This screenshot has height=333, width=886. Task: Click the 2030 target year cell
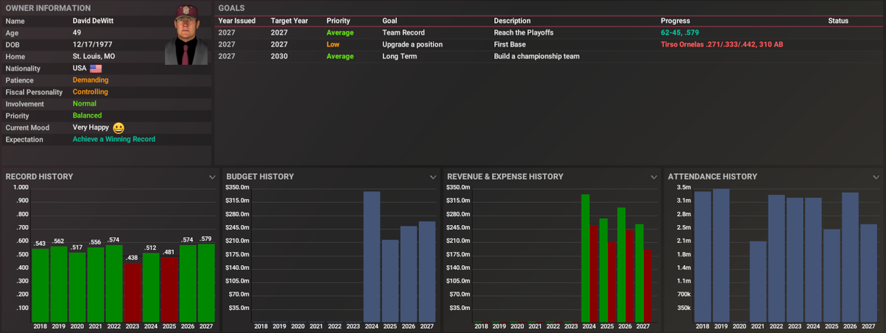click(279, 56)
